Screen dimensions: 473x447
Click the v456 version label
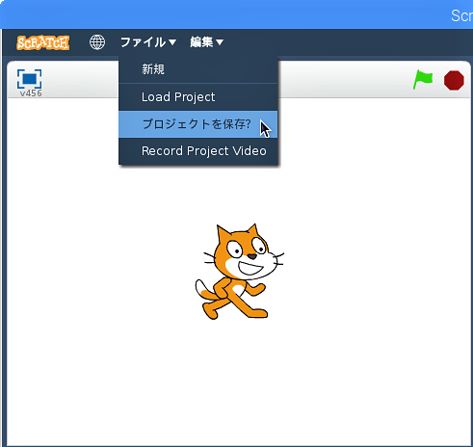[31, 93]
